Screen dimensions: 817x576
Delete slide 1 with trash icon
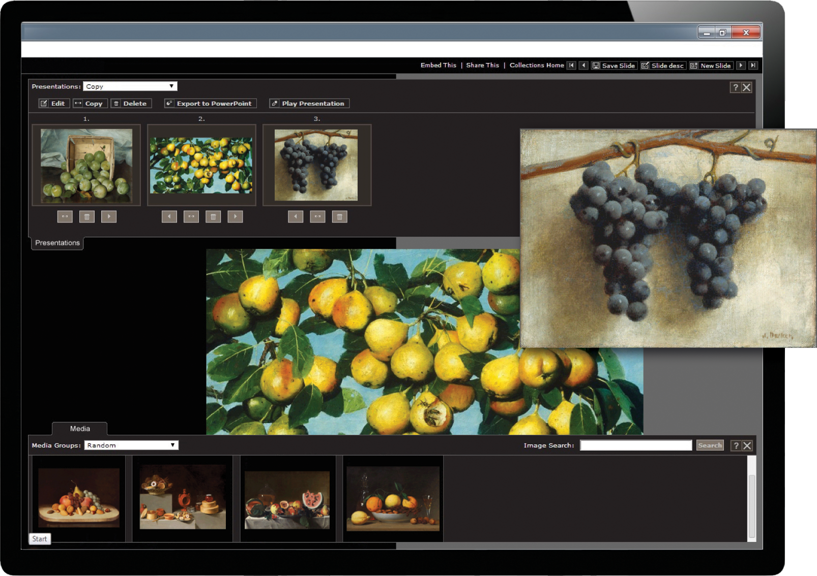[x=87, y=217]
